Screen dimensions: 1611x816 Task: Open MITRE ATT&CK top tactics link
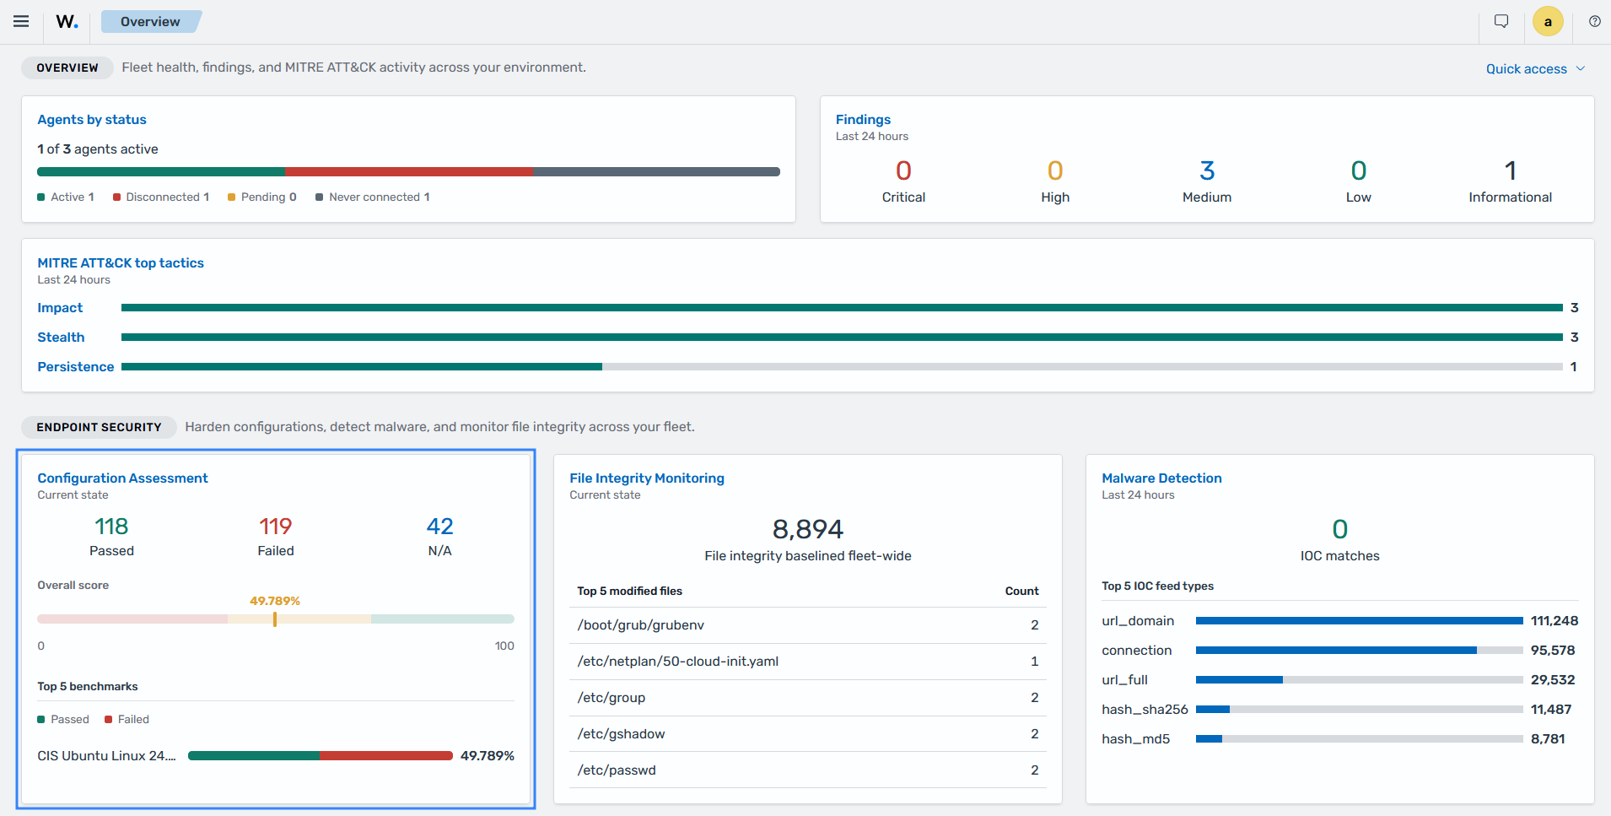point(121,263)
